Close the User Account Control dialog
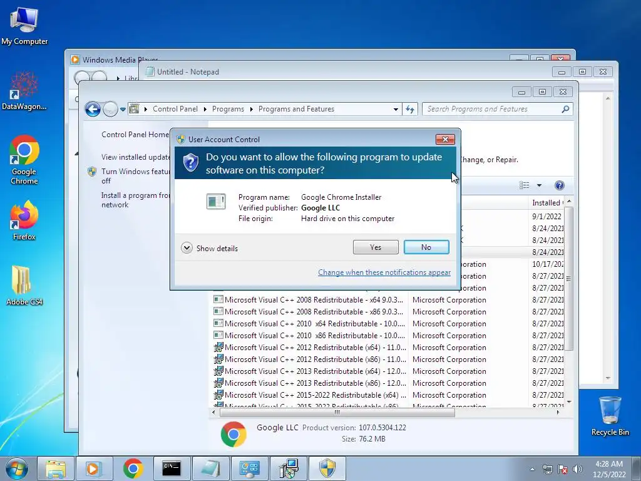Image resolution: width=641 pixels, height=481 pixels. (x=445, y=140)
